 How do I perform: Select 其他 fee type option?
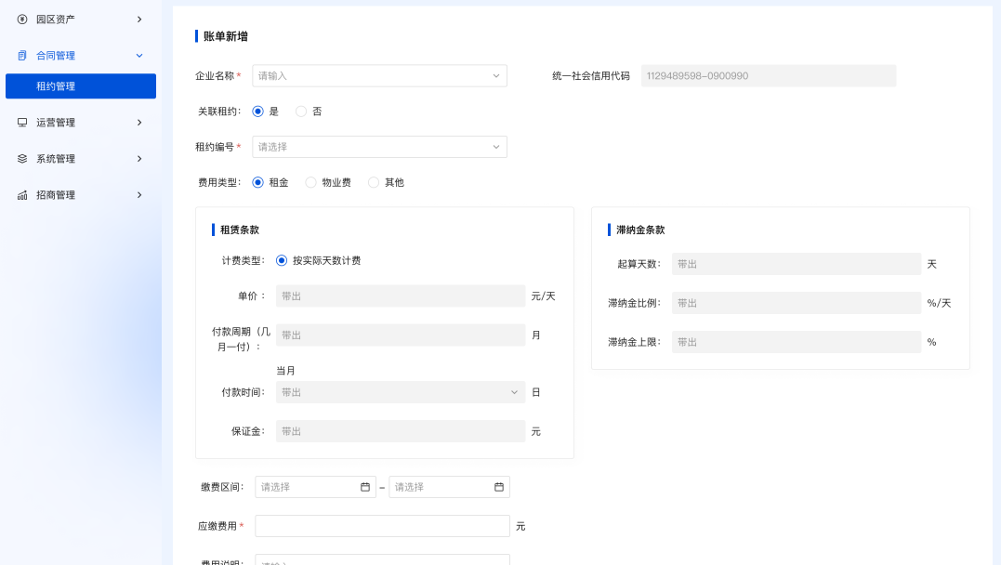tap(374, 183)
